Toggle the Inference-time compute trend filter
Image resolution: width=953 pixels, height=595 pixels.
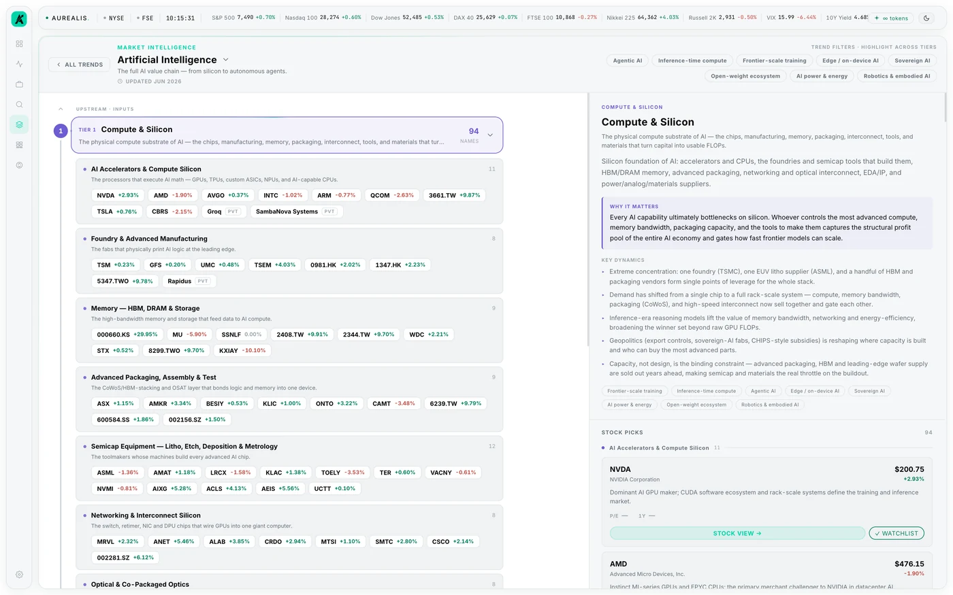point(692,61)
